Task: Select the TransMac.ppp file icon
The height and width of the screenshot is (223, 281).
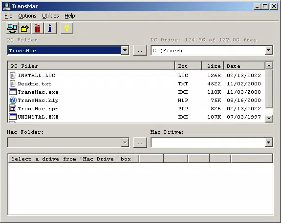Action: click(x=13, y=109)
